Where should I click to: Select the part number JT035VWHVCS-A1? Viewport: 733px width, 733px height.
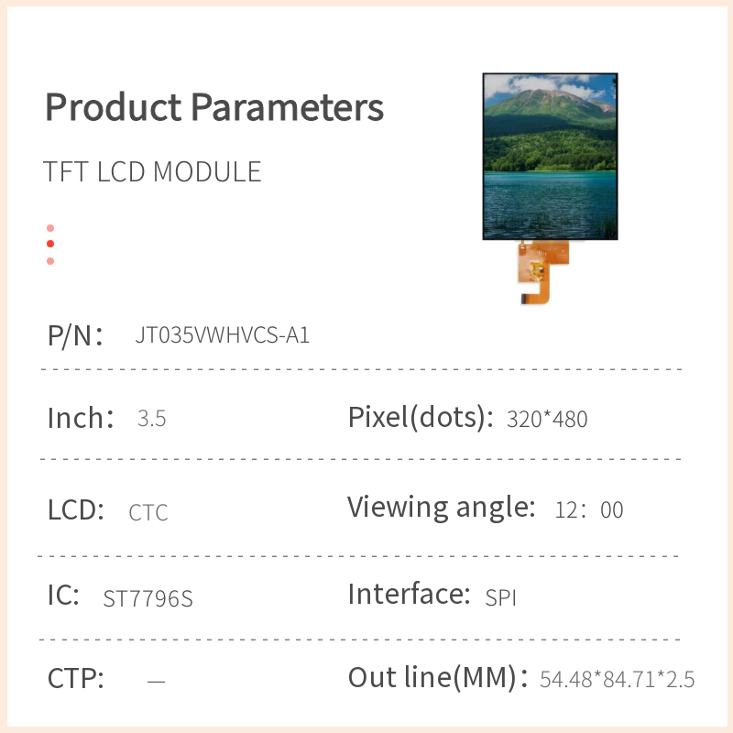pos(222,335)
